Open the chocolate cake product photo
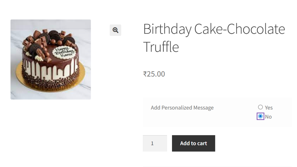This screenshot has width=297, height=167. 51,60
